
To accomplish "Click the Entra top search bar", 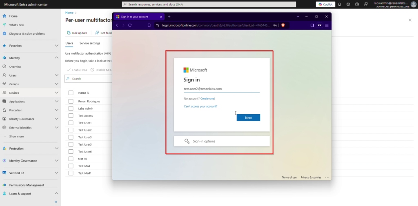I will [x=209, y=4].
